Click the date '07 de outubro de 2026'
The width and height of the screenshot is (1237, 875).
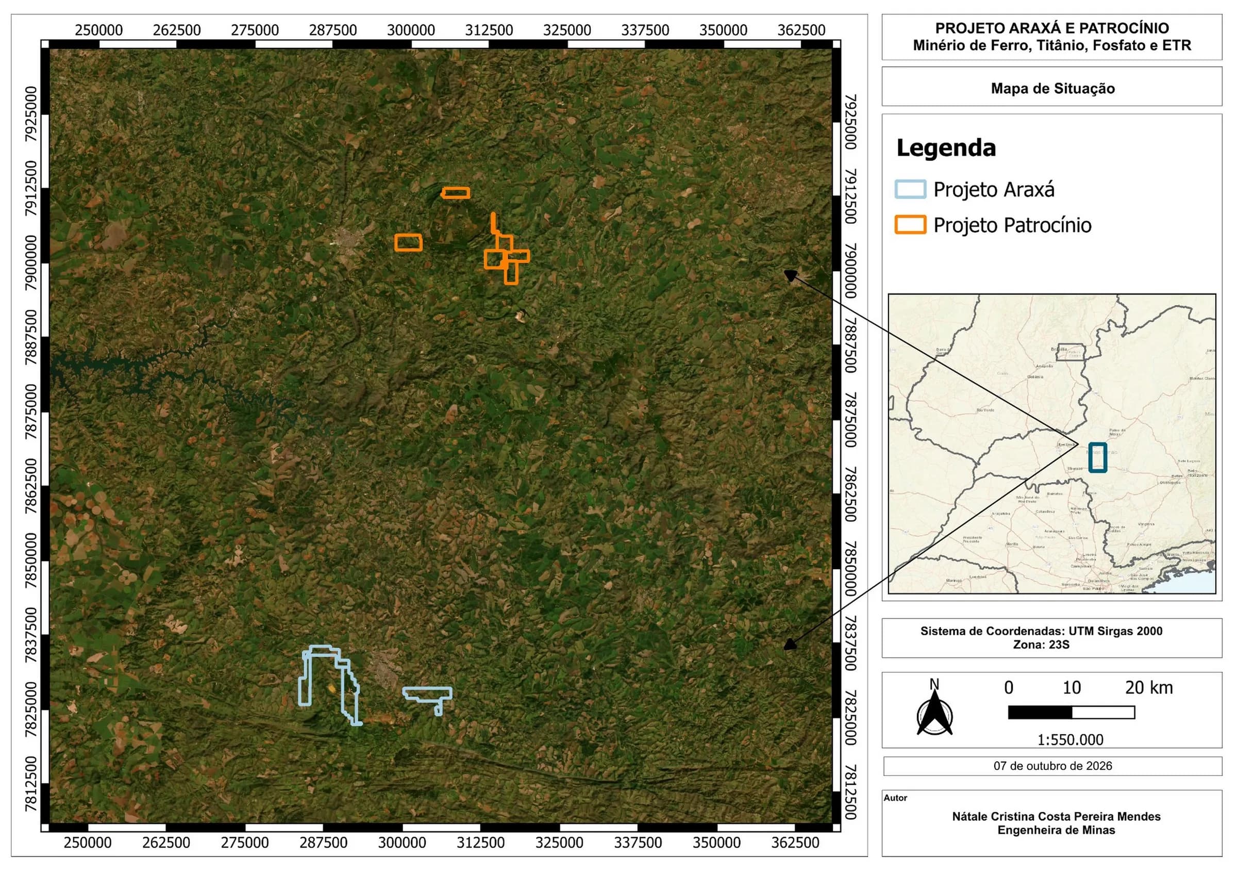(x=1053, y=766)
